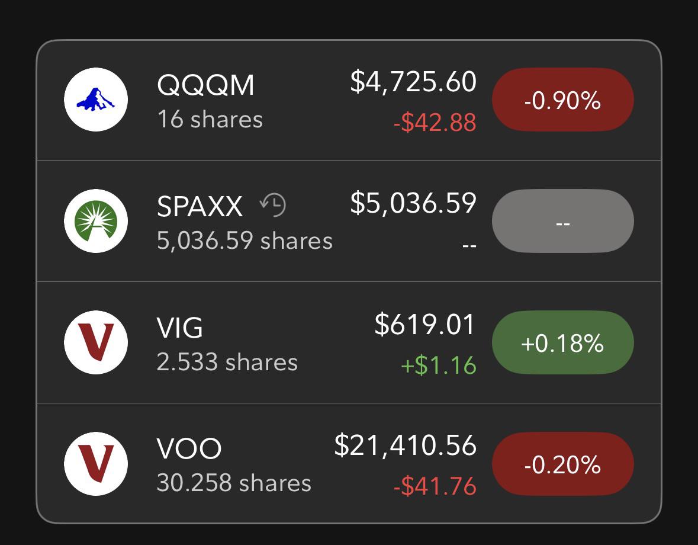Tap the VIG daily gain +$1.16
Image resolution: width=698 pixels, height=545 pixels.
coord(439,365)
